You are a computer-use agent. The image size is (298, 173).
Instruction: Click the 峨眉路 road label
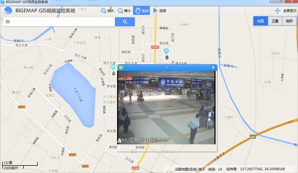click(164, 28)
